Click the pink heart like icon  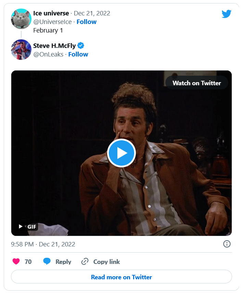(x=16, y=262)
